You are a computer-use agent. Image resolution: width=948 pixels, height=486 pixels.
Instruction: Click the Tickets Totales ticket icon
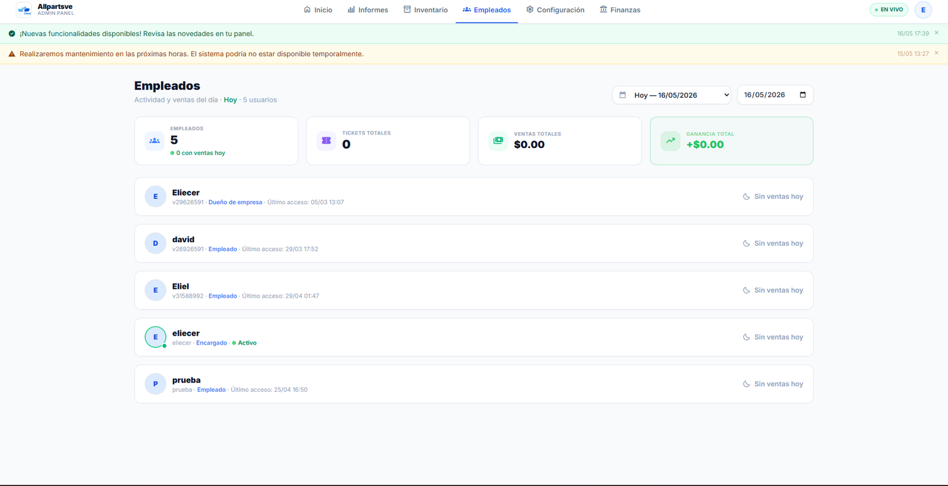(326, 141)
